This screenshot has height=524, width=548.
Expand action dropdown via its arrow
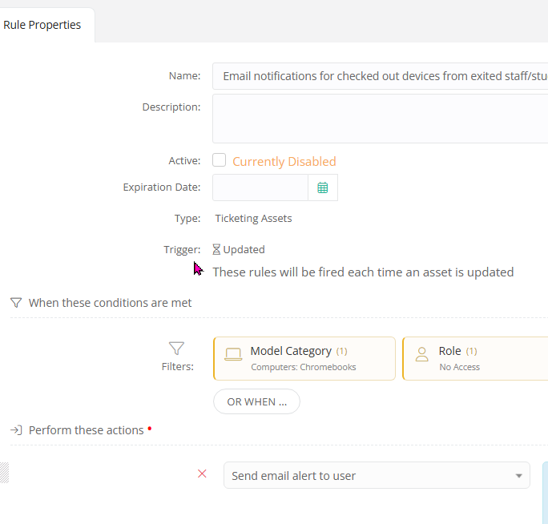point(518,476)
